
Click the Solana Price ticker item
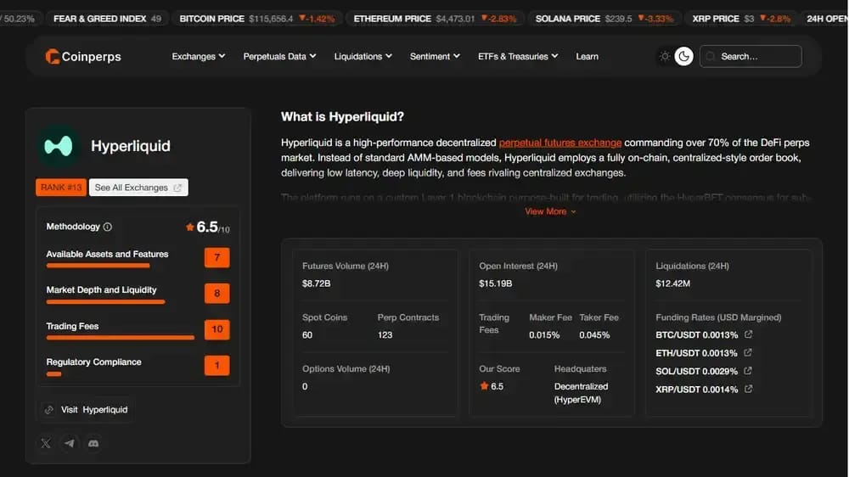click(x=604, y=19)
